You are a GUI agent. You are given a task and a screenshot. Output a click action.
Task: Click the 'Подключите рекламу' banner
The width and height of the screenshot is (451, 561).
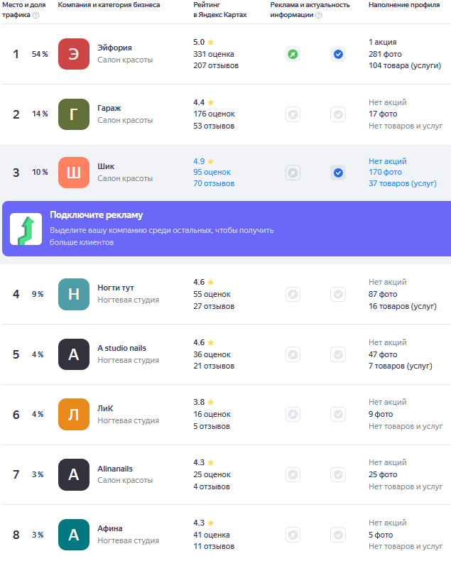tap(227, 229)
